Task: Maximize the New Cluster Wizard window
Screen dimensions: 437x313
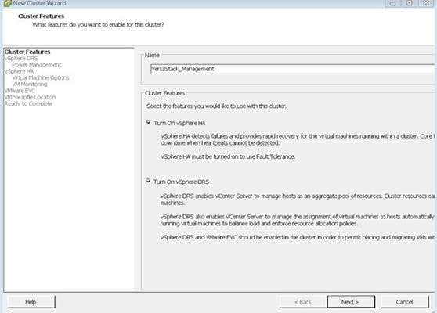Action: (x=410, y=3)
